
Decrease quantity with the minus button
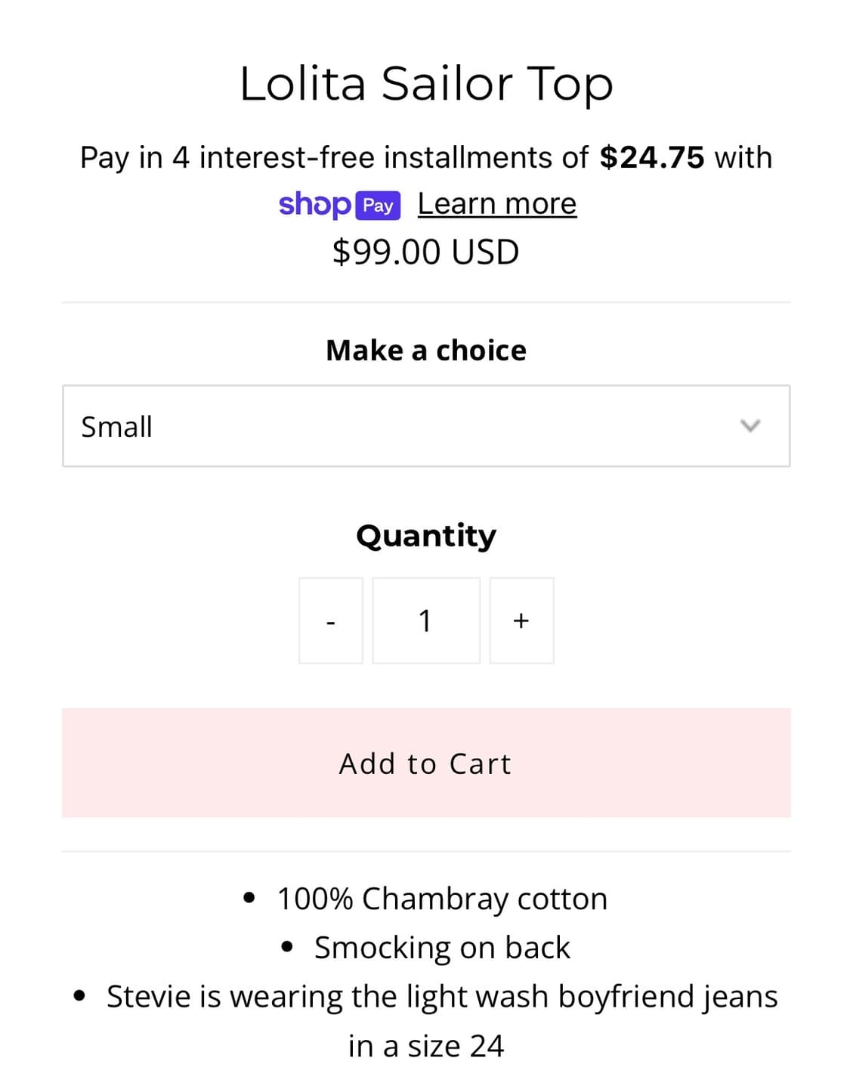click(331, 621)
